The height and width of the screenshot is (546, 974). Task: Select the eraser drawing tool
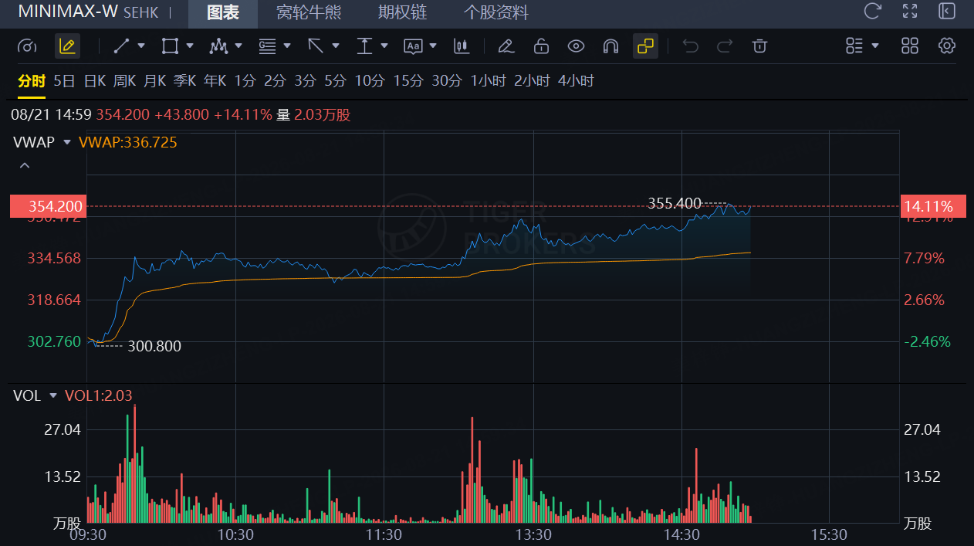click(x=506, y=46)
